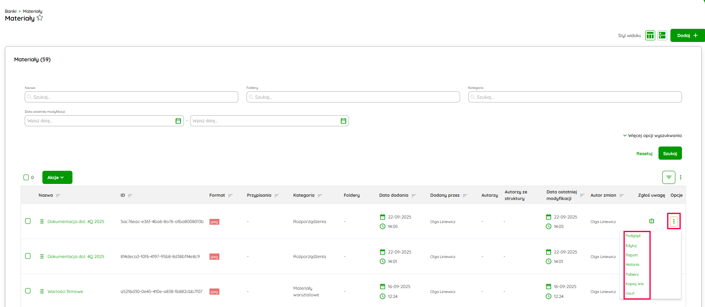This screenshot has width=705, height=307.
Task: Report a remark for first Dokumentacja row
Action: pyautogui.click(x=651, y=221)
